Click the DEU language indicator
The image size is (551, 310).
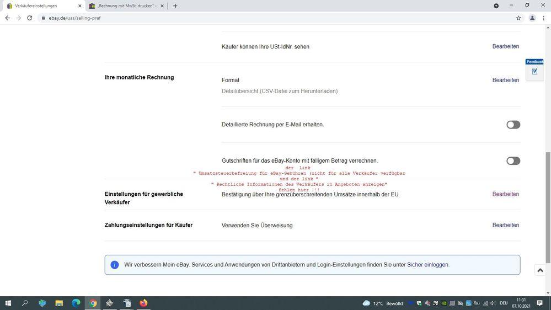point(504,303)
